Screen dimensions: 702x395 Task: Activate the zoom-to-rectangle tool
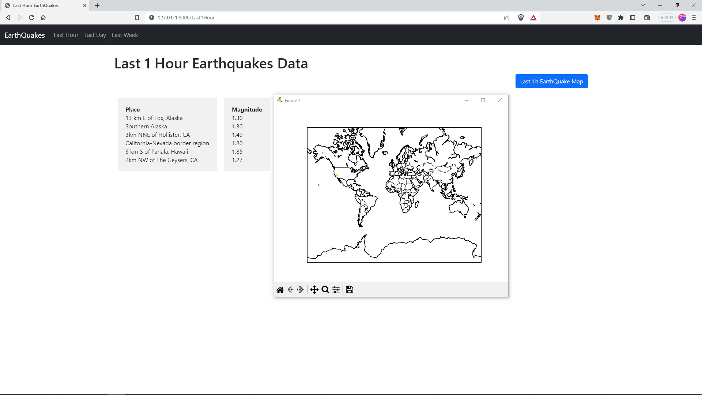click(x=325, y=289)
